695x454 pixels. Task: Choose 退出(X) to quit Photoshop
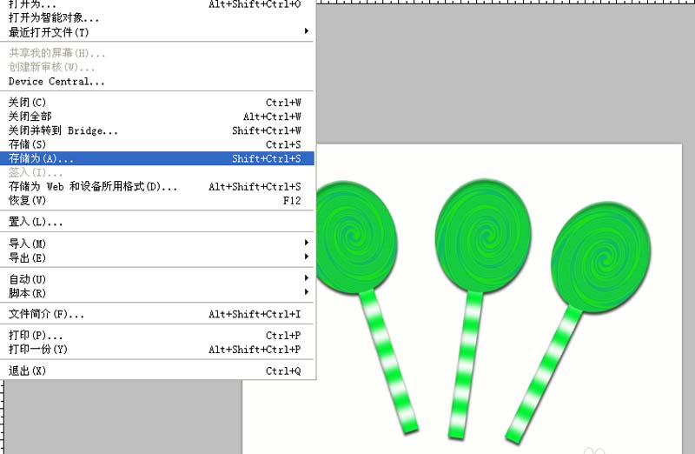pos(157,371)
